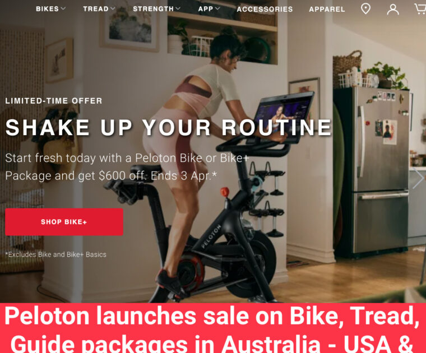Expand the App menu chevron
Viewport: 426px width, 353px height.
pyautogui.click(x=217, y=9)
